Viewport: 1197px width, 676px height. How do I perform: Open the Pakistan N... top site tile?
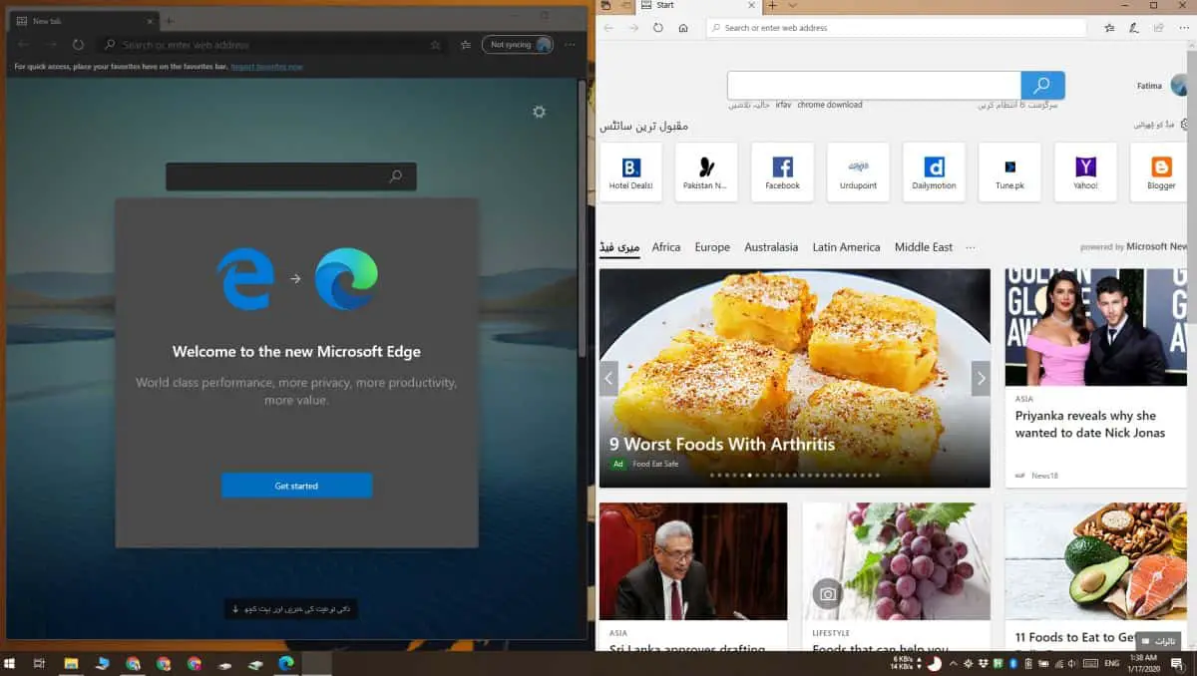click(706, 172)
